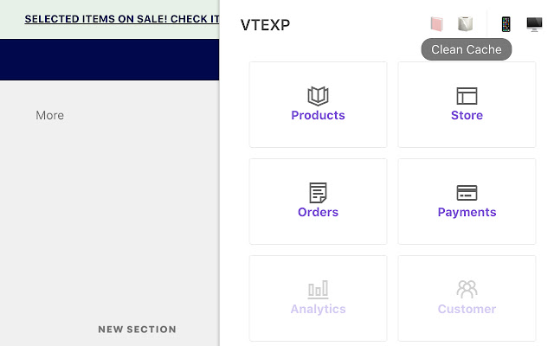Open the Orders text label
This screenshot has height=346, width=554.
[x=318, y=213]
